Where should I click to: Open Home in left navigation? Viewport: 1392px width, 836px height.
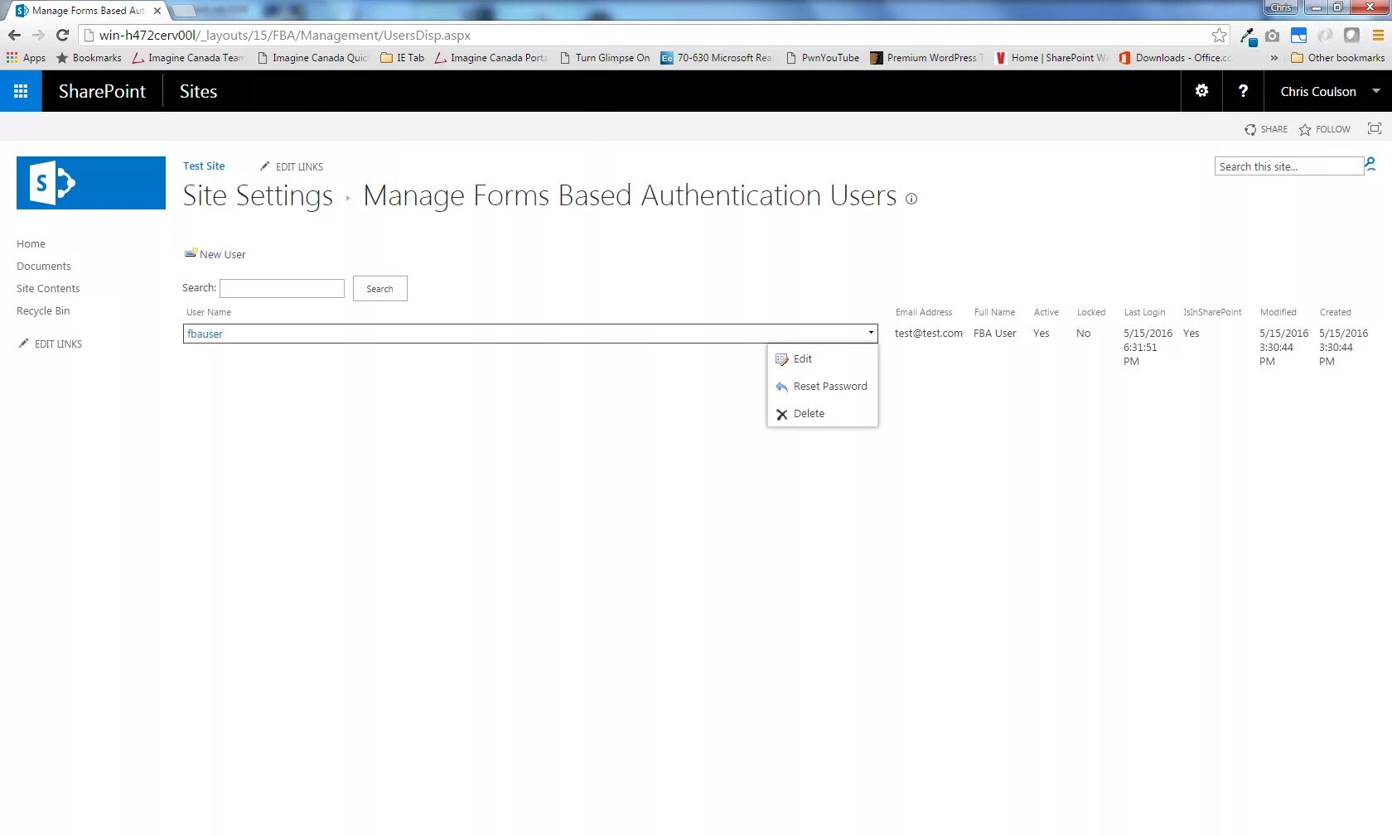click(31, 243)
